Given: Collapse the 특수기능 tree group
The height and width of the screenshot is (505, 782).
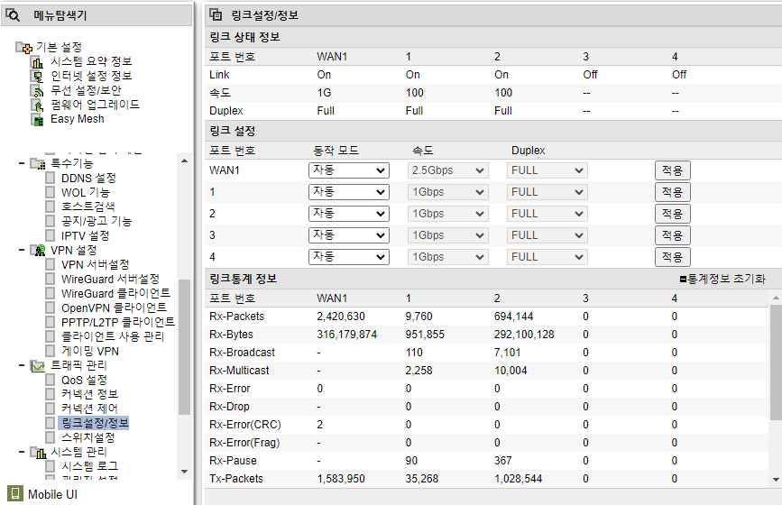Looking at the screenshot, I should pos(22,163).
